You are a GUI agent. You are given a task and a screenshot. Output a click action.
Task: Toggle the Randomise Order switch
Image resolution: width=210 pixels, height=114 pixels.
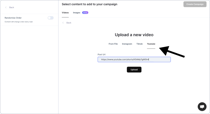(x=51, y=18)
